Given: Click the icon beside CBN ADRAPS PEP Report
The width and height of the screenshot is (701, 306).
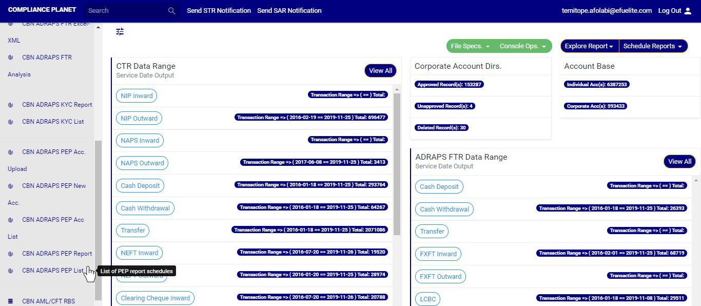Looking at the screenshot, I should click(11, 254).
